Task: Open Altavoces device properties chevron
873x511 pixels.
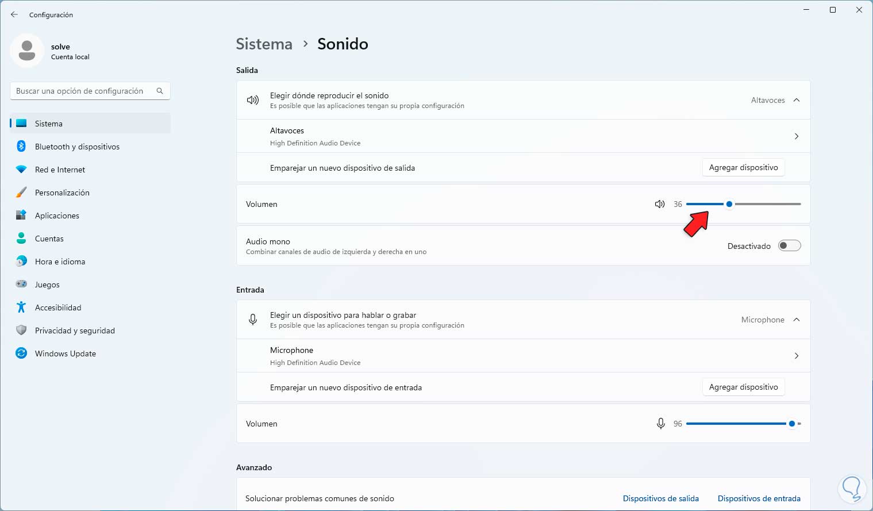Action: [797, 136]
